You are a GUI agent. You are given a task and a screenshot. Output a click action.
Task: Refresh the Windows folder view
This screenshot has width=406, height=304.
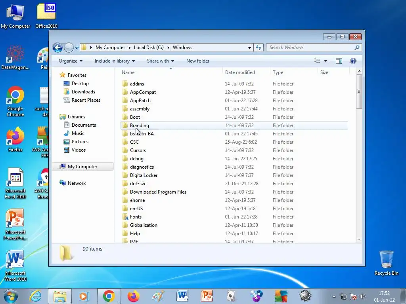[259, 47]
